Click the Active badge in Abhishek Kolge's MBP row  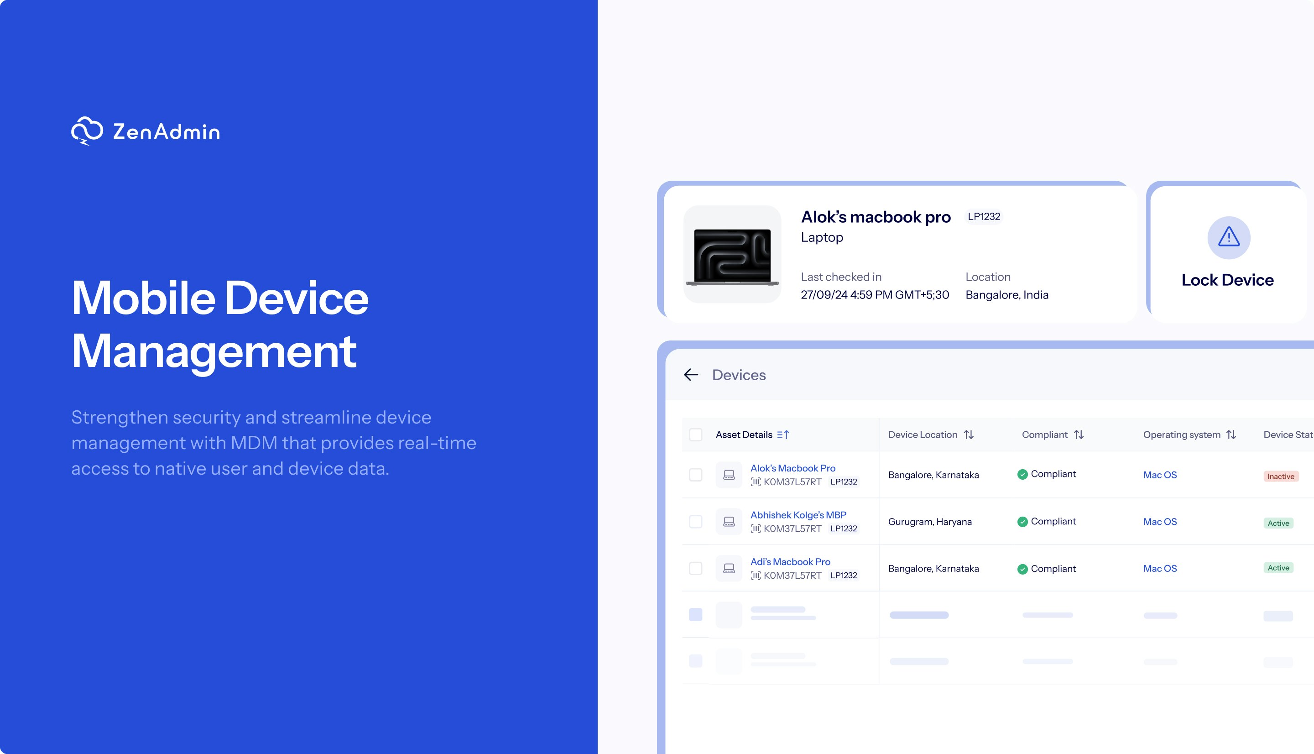(1278, 523)
